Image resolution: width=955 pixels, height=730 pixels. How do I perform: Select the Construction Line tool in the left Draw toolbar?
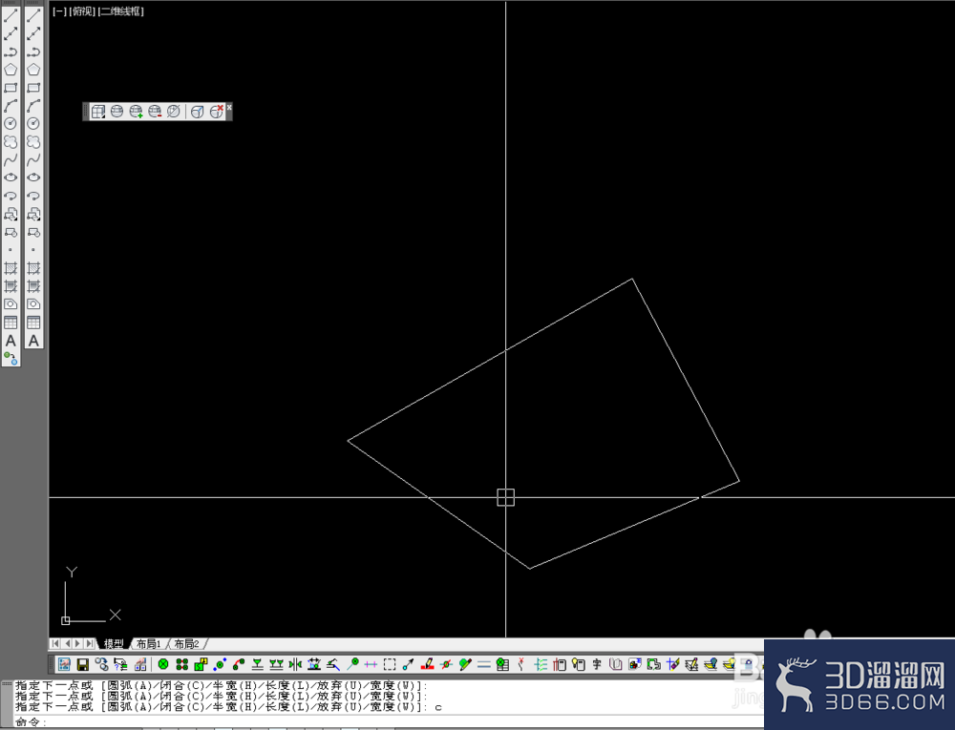[11, 33]
